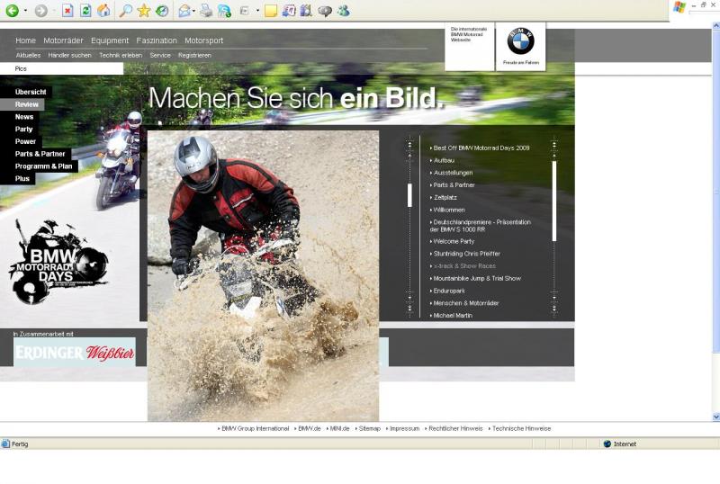Open the Aktuelles submenu link

[x=28, y=55]
